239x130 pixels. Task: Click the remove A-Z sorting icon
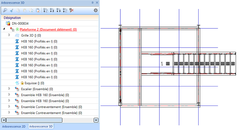72,10
